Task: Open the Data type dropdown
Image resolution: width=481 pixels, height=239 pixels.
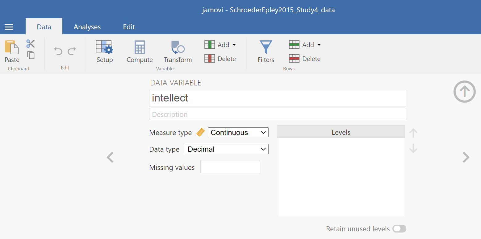Action: point(227,149)
